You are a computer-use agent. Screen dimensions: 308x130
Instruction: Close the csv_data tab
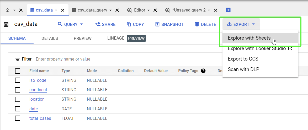click(x=62, y=10)
